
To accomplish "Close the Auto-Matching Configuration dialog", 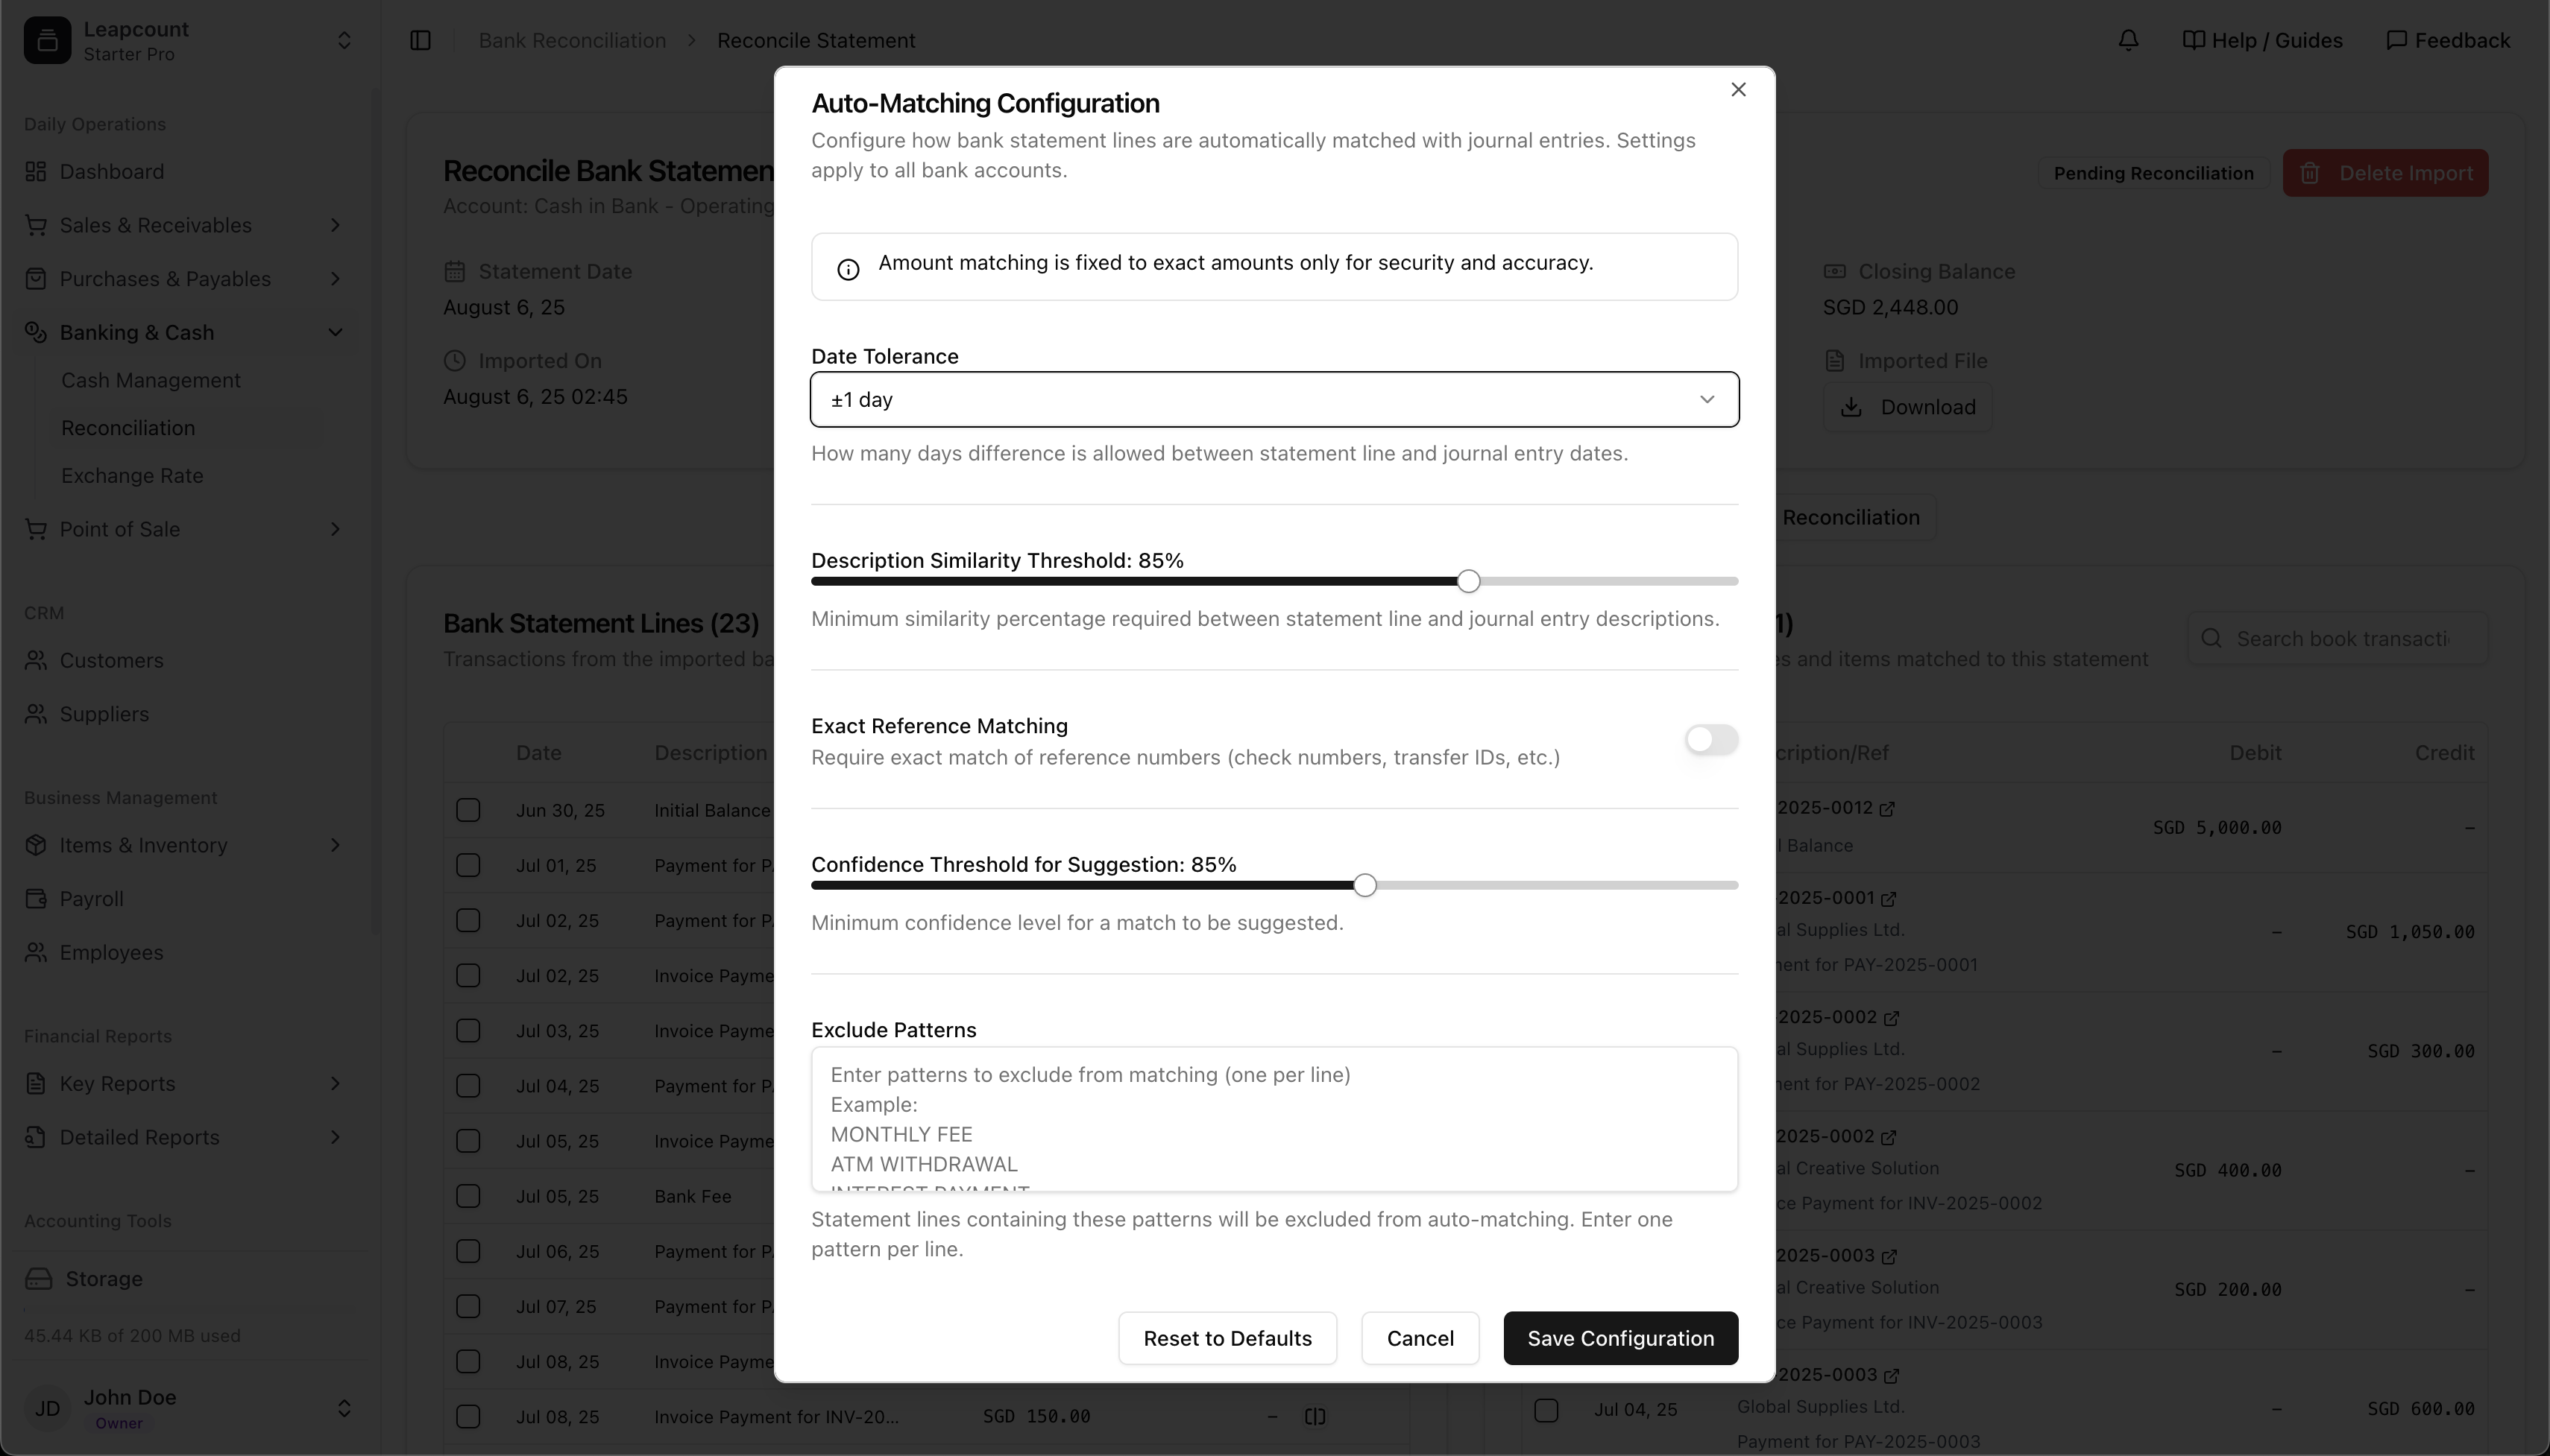I will 1739,90.
